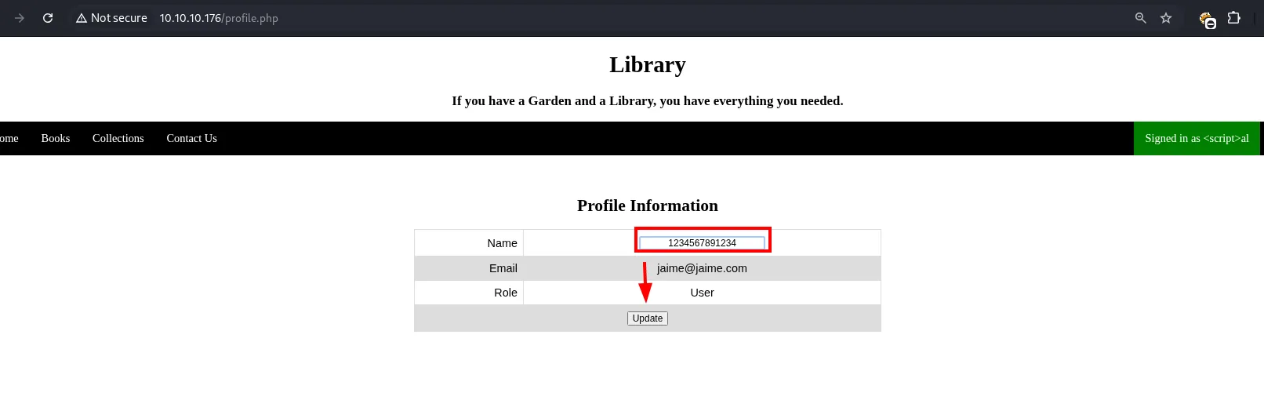Click the Library page heading
The height and width of the screenshot is (393, 1264).
[648, 64]
